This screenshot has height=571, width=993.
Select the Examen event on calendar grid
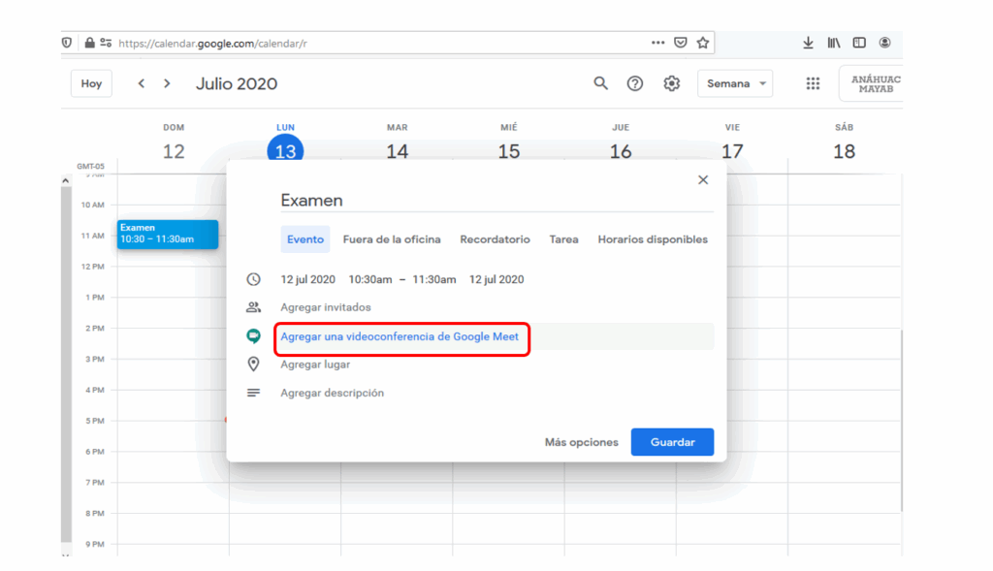(167, 234)
